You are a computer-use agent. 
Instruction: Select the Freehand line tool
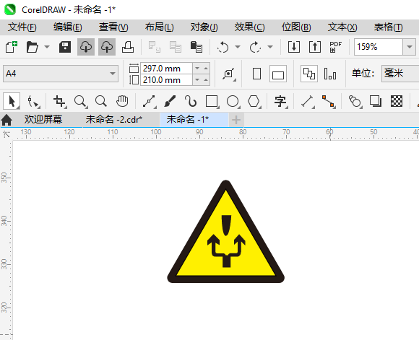(x=150, y=102)
